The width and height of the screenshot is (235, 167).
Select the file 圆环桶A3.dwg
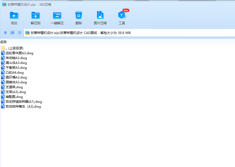click(16, 77)
